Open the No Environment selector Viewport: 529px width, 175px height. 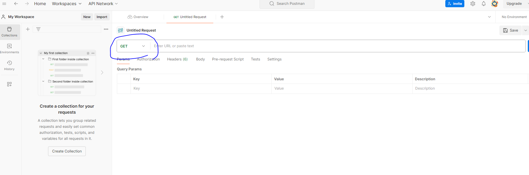(514, 17)
